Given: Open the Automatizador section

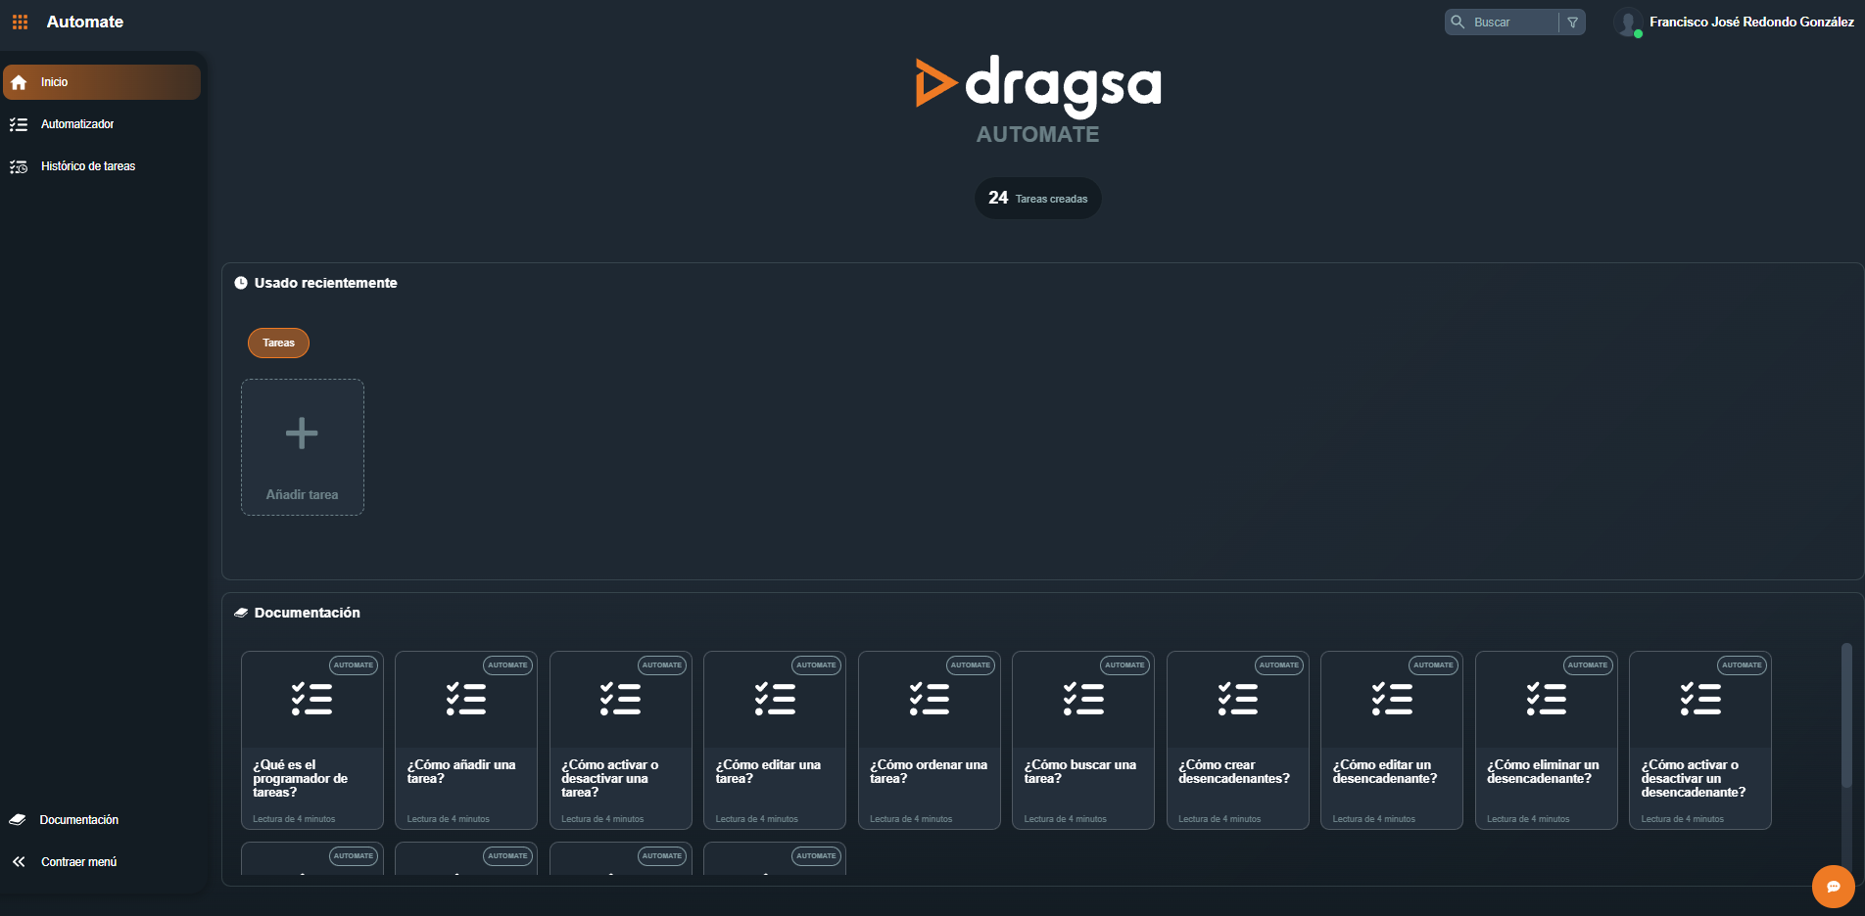Looking at the screenshot, I should pos(76,124).
